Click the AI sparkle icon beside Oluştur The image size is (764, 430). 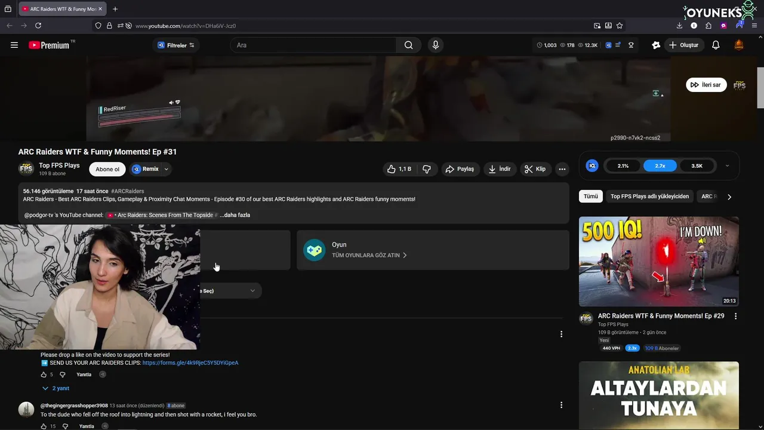point(656,45)
